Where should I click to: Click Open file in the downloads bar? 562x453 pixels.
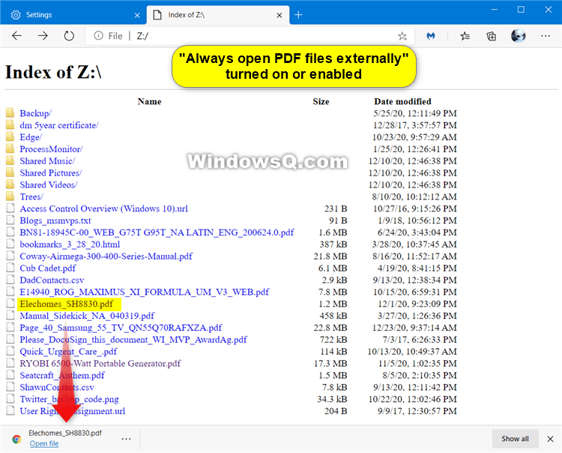point(44,444)
